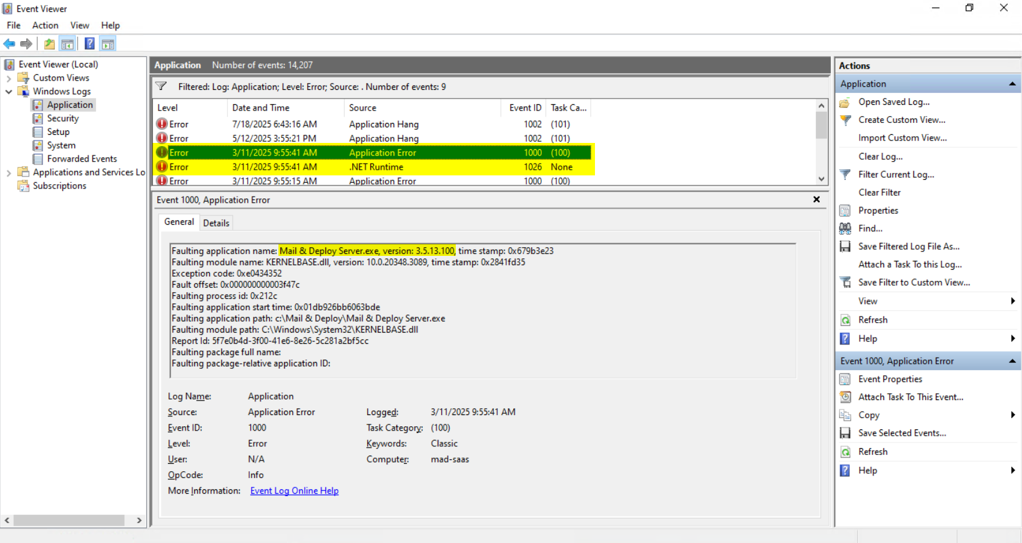Switch to the Details tab
Image resolution: width=1022 pixels, height=543 pixels.
click(x=216, y=223)
